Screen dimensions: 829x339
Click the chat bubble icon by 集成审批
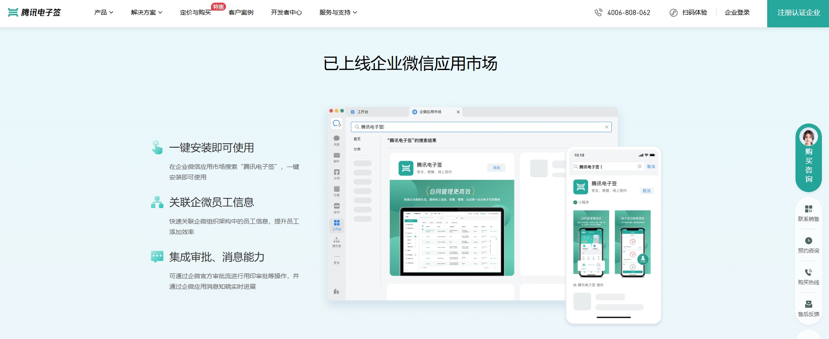(x=157, y=257)
